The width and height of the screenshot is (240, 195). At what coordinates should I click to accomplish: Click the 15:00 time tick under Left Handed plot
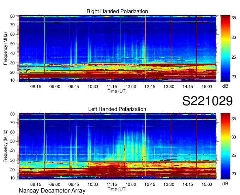[206, 184]
